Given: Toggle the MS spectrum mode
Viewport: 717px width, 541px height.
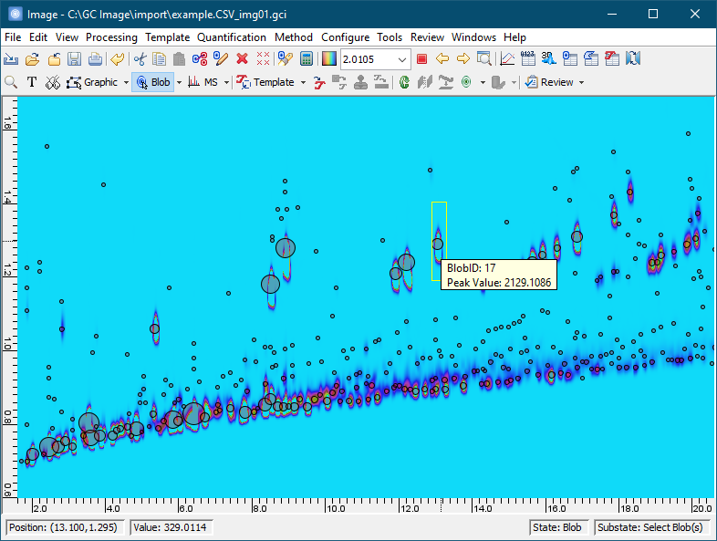Looking at the screenshot, I should pyautogui.click(x=203, y=82).
